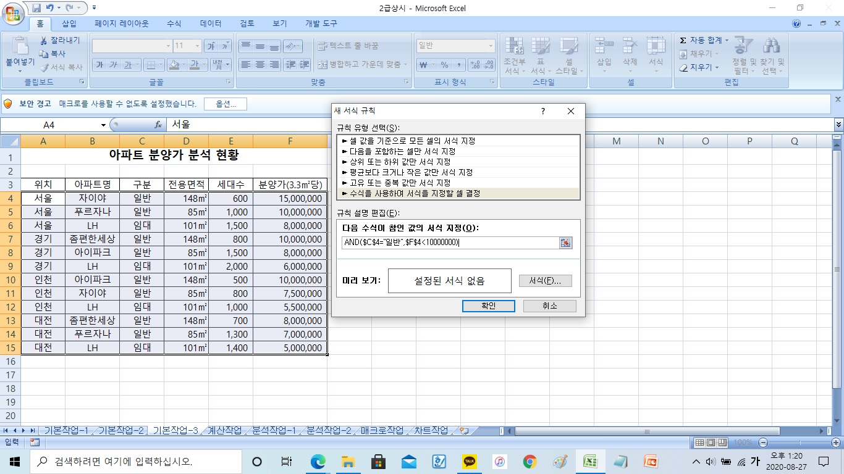Click the Save icon in quick access toolbar
This screenshot has height=474, width=844.
pos(36,8)
